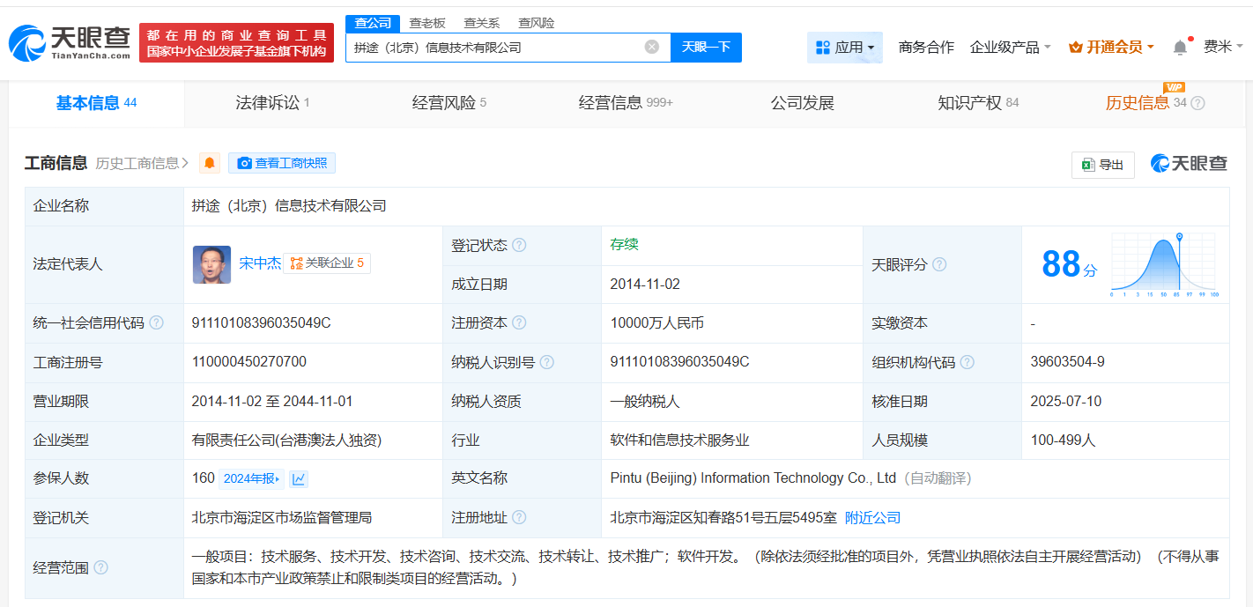
Task: Click the company name search field
Action: [x=493, y=47]
